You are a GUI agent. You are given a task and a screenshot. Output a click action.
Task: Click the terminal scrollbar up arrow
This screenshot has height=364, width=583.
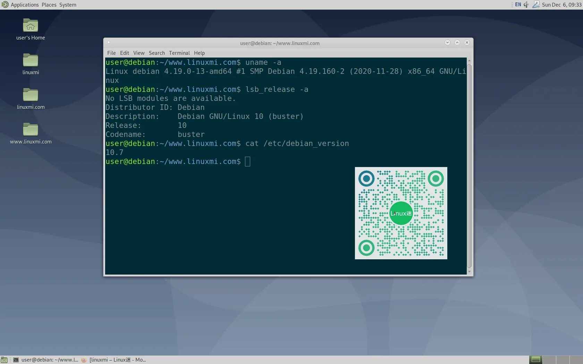[469, 61]
